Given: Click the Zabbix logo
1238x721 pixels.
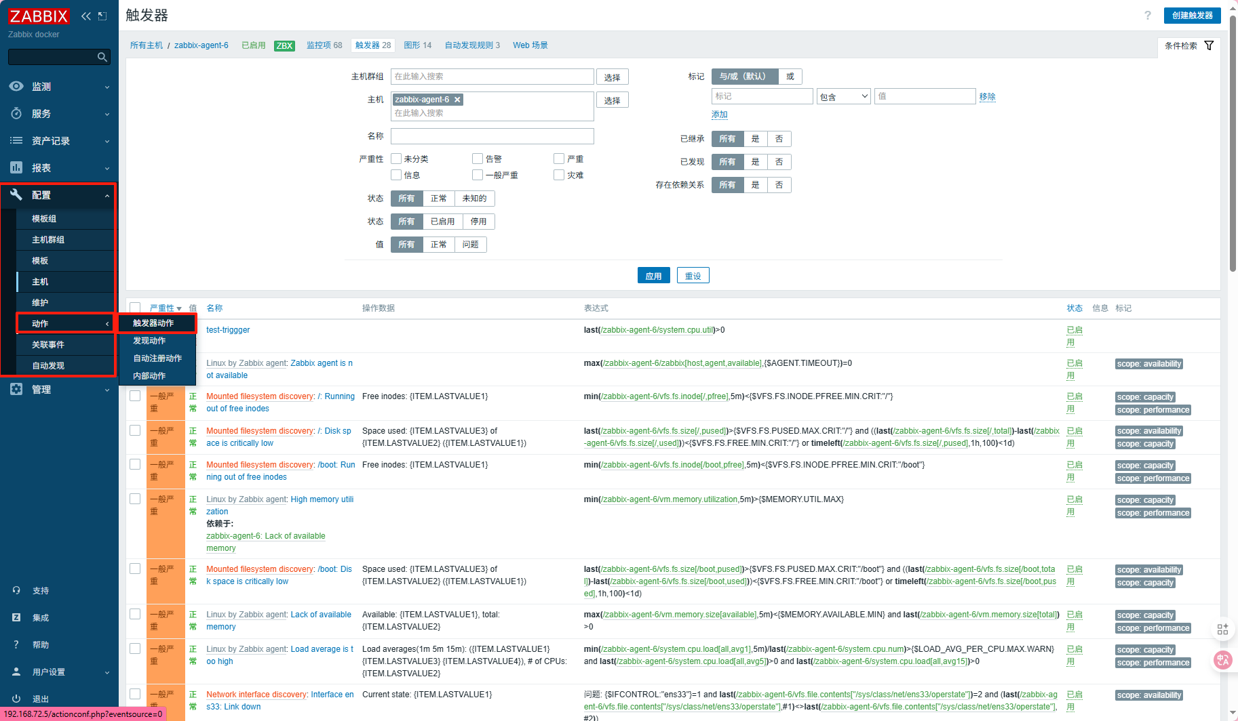Looking at the screenshot, I should (x=39, y=16).
